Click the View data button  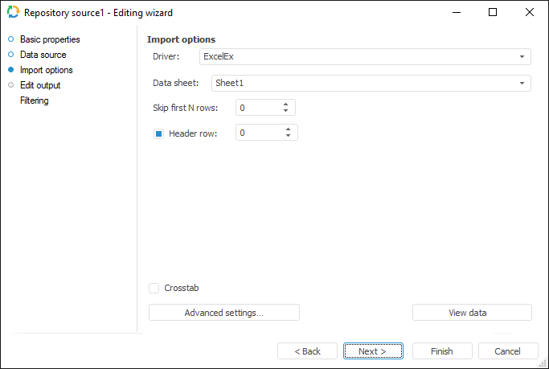pos(472,313)
